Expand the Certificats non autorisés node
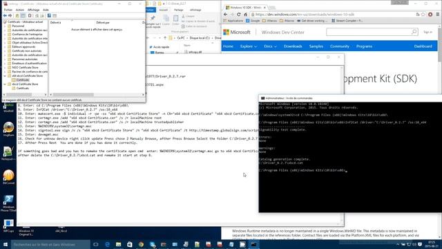The image size is (442, 249). (5, 50)
